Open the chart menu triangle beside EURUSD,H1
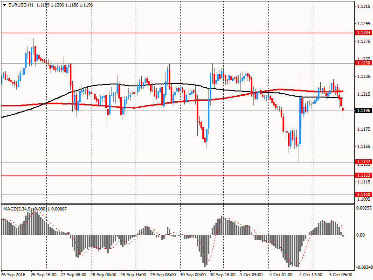Image resolution: width=373 pixels, height=280 pixels. [5, 5]
